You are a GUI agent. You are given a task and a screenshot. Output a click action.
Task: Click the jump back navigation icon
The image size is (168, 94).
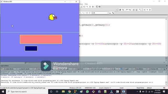144,10
